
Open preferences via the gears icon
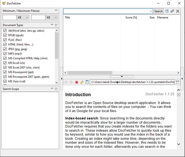point(172,11)
